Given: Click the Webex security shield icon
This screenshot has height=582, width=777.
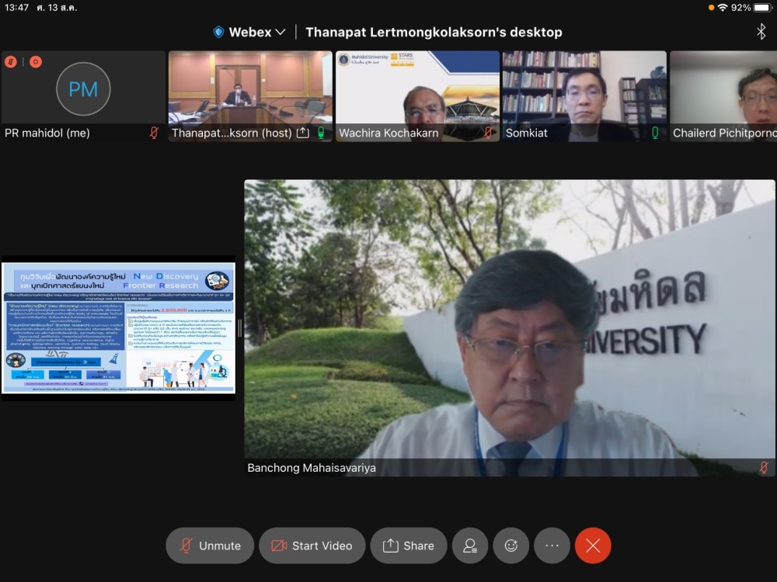Looking at the screenshot, I should coord(218,32).
